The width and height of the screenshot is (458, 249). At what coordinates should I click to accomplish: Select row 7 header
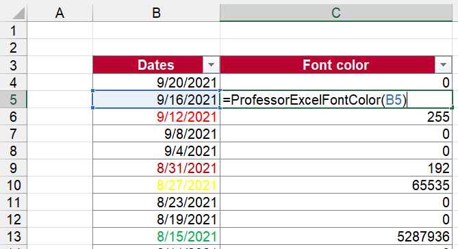pos(13,133)
